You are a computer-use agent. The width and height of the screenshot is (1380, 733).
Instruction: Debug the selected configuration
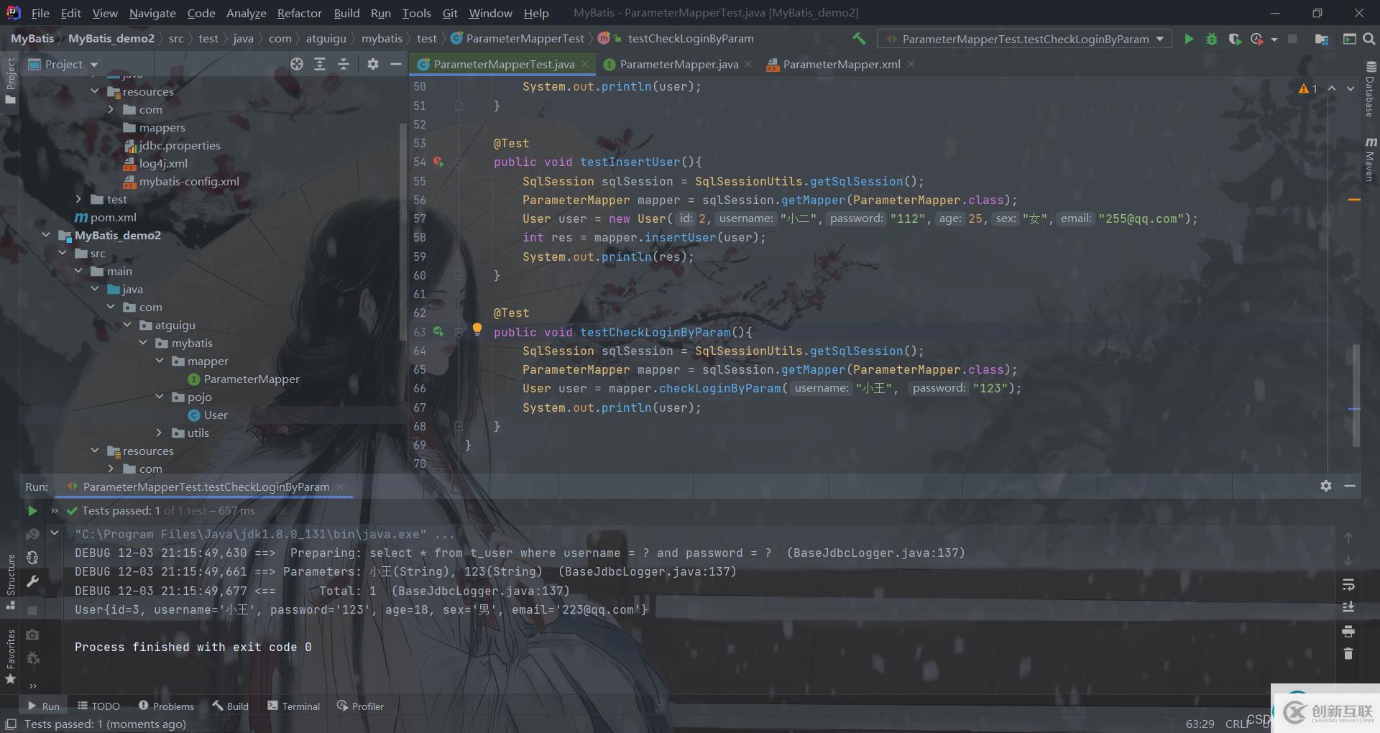pos(1212,39)
